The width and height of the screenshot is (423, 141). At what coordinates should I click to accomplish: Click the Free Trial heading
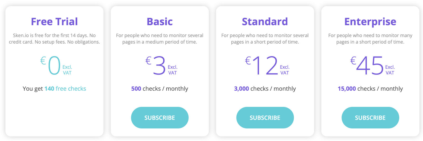click(x=54, y=22)
